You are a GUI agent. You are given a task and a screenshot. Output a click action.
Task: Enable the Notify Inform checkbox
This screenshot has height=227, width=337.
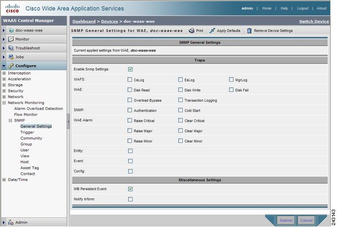130,199
